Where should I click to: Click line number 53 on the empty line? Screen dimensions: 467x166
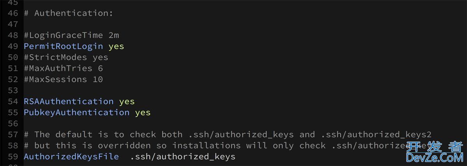(x=13, y=90)
